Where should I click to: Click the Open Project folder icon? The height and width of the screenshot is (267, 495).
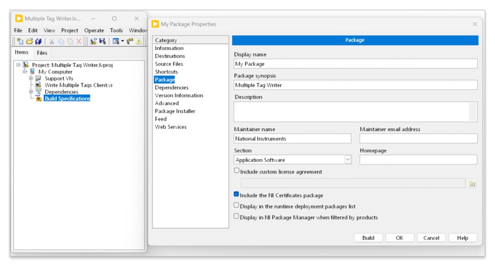(29, 41)
